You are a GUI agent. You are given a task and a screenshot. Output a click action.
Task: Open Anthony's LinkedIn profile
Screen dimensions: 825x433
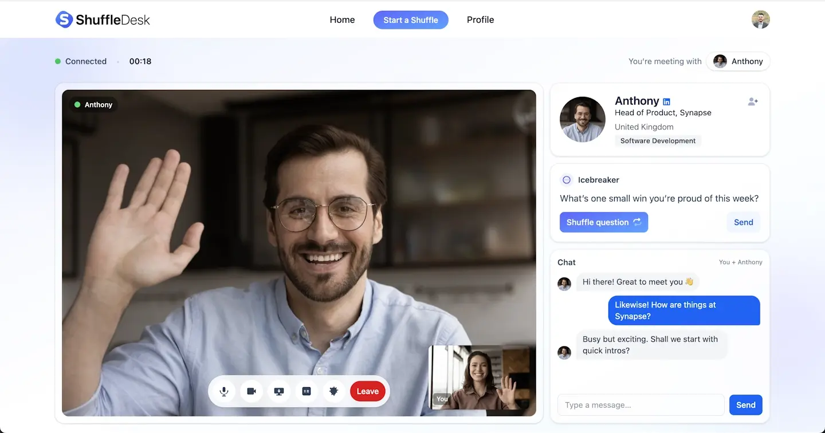666,101
